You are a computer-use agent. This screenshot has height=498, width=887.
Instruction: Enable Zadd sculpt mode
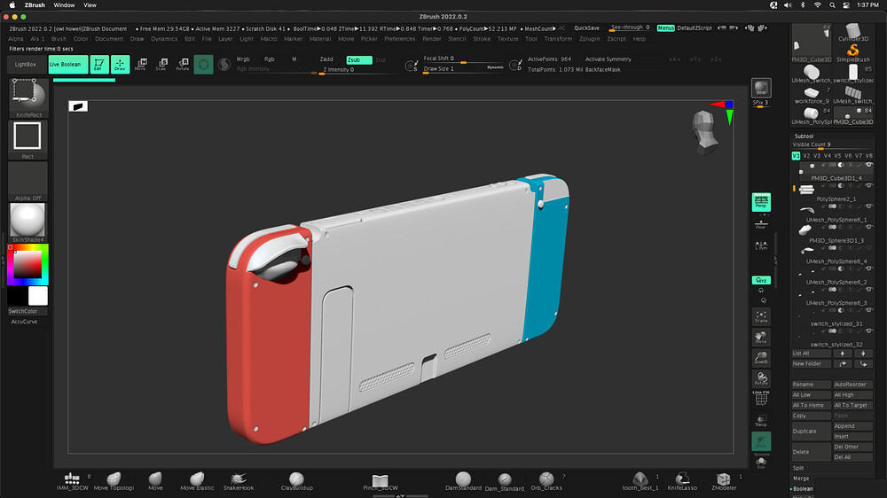click(x=326, y=59)
